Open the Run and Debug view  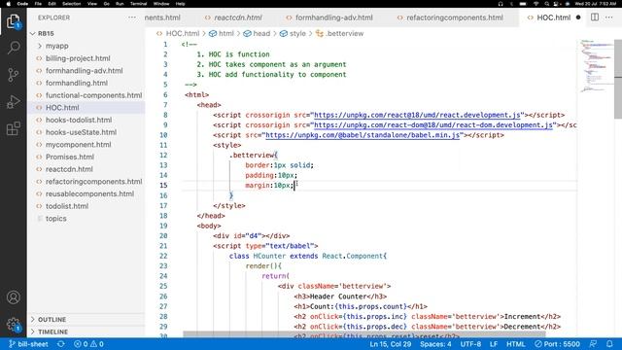pos(13,101)
